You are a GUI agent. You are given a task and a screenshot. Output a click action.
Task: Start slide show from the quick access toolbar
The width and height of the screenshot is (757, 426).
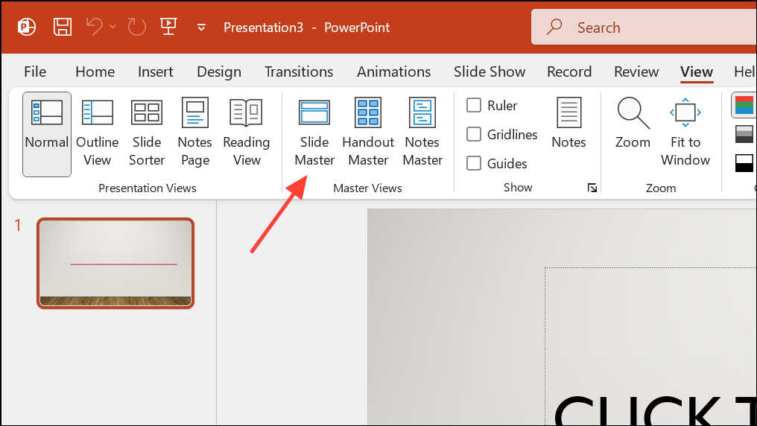pos(168,27)
